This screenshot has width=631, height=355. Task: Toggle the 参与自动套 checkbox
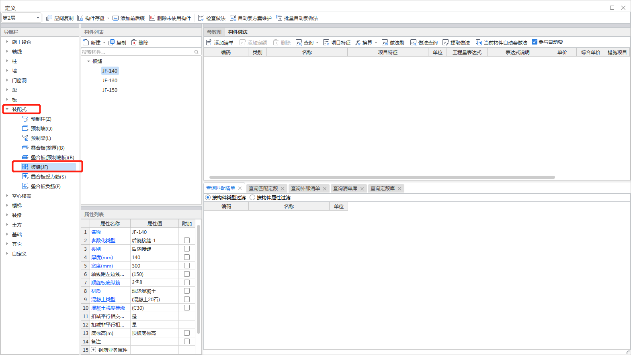tap(535, 42)
